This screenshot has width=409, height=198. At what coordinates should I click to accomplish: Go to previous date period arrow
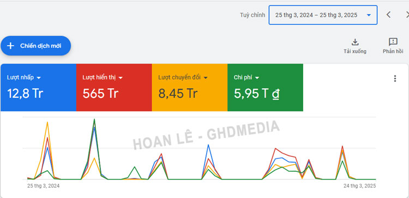coord(388,15)
